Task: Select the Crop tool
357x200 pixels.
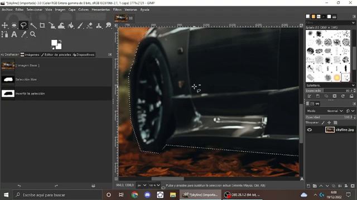Action: click(x=42, y=26)
